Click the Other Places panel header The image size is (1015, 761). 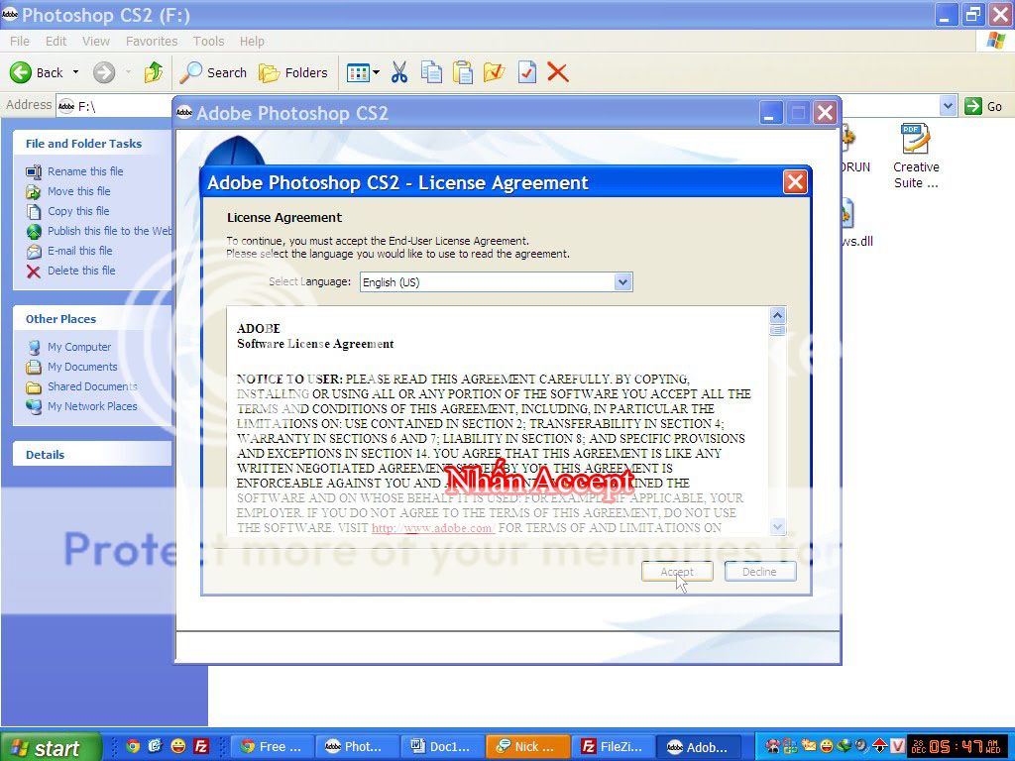point(92,319)
